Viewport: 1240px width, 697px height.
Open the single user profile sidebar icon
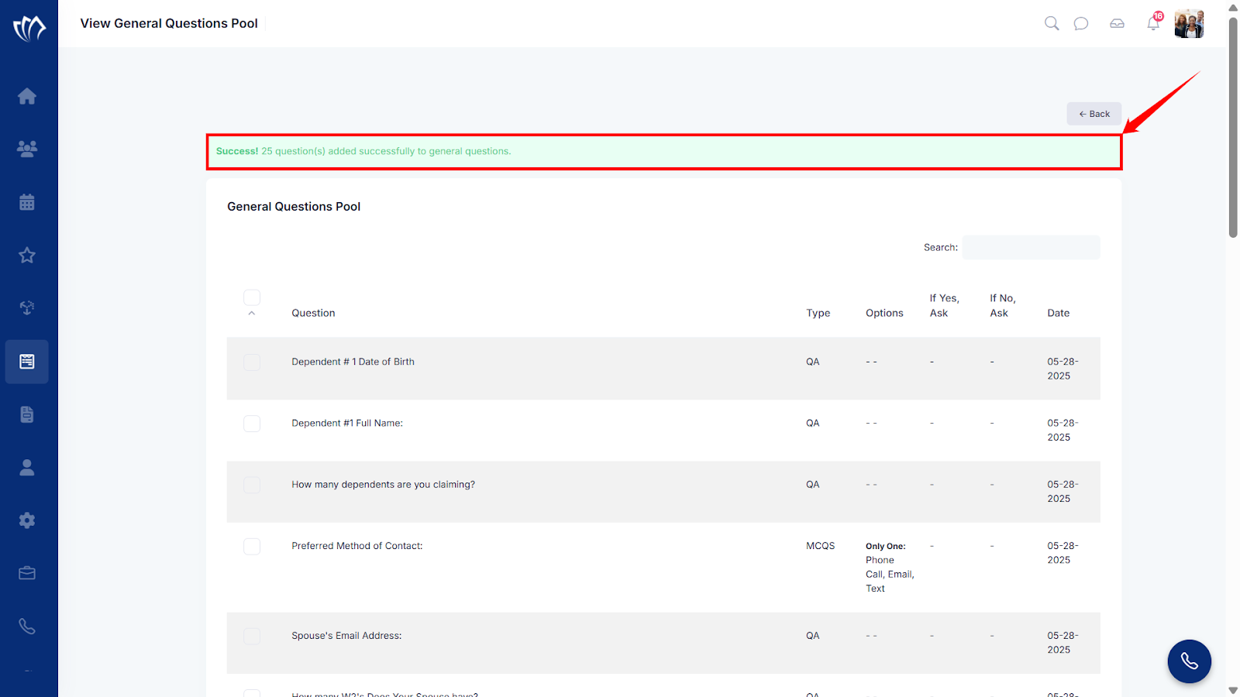[27, 468]
